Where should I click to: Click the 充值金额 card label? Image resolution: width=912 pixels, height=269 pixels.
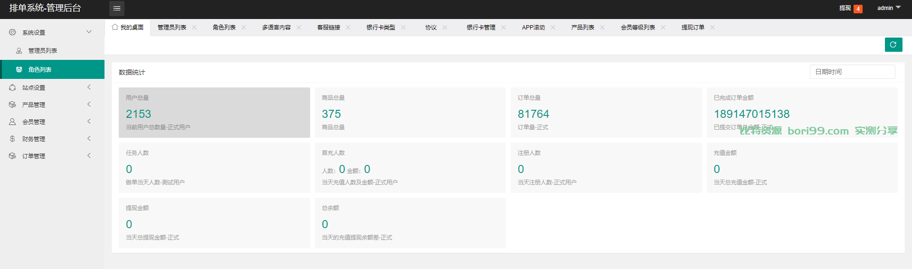725,153
